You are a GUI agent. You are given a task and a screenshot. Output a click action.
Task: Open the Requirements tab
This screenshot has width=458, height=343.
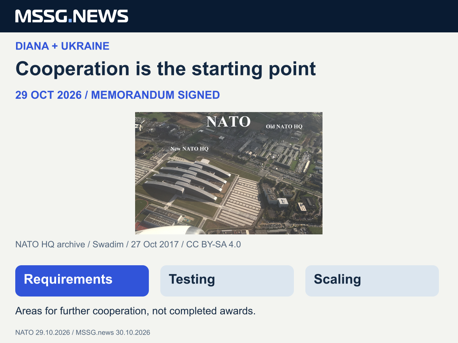coord(82,281)
